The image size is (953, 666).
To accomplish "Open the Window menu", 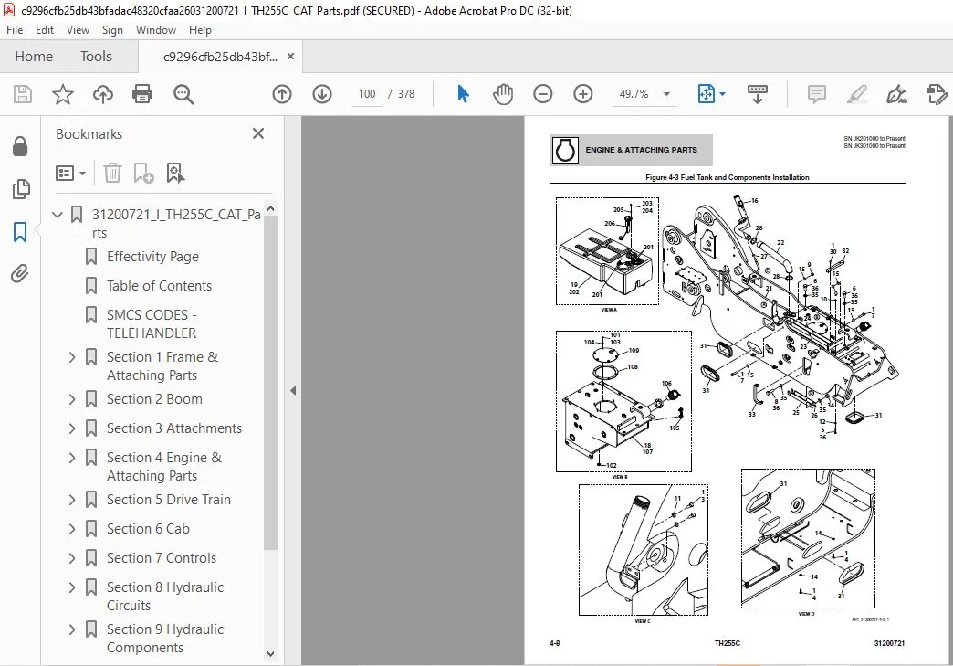I will (x=155, y=30).
